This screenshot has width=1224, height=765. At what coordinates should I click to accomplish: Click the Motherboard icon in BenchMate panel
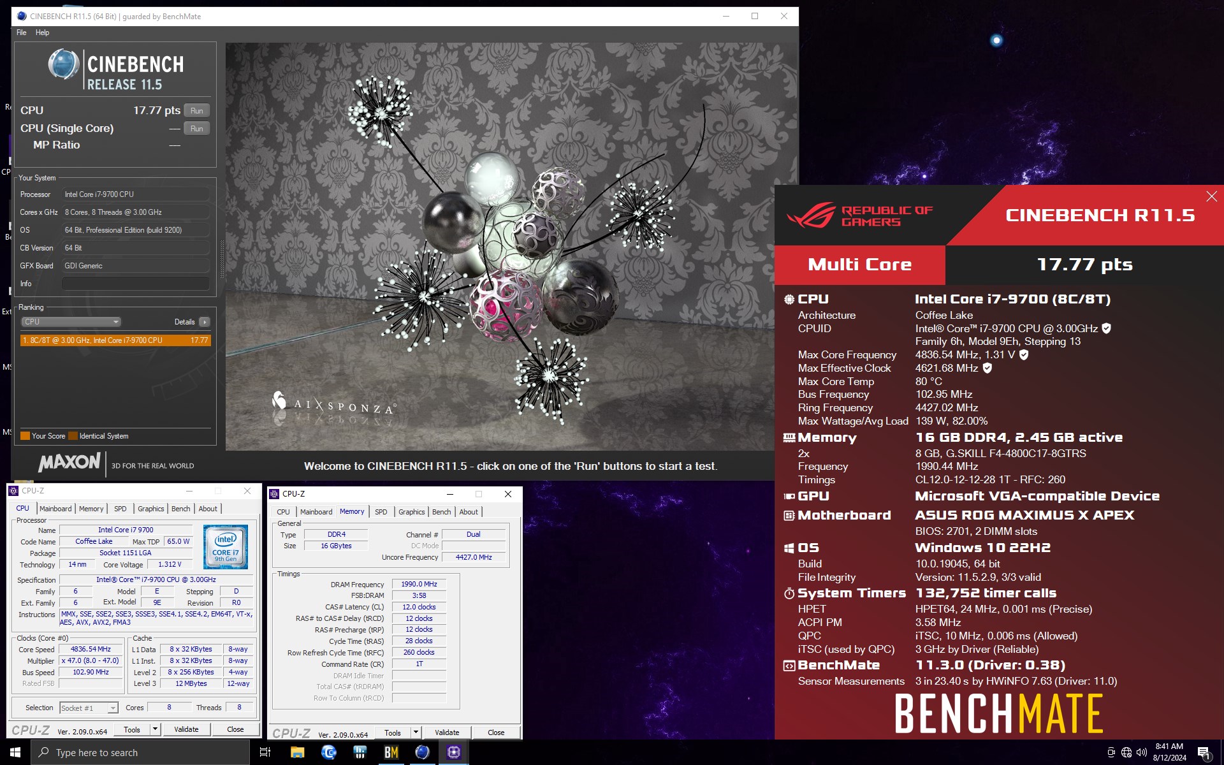789,515
